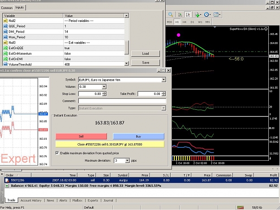Image resolution: width=280 pixels, height=210 pixels.
Task: Switch to the Common tab
Action: coord(7,8)
